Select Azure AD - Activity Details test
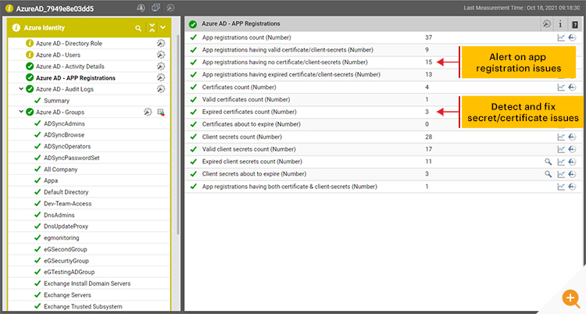 [x=70, y=66]
